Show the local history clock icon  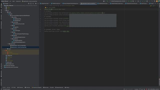(x=147, y=1)
